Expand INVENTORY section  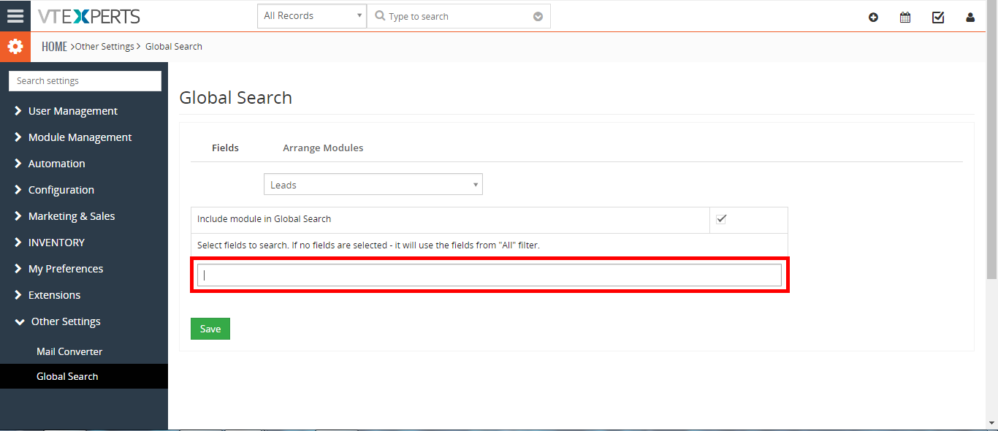point(50,243)
